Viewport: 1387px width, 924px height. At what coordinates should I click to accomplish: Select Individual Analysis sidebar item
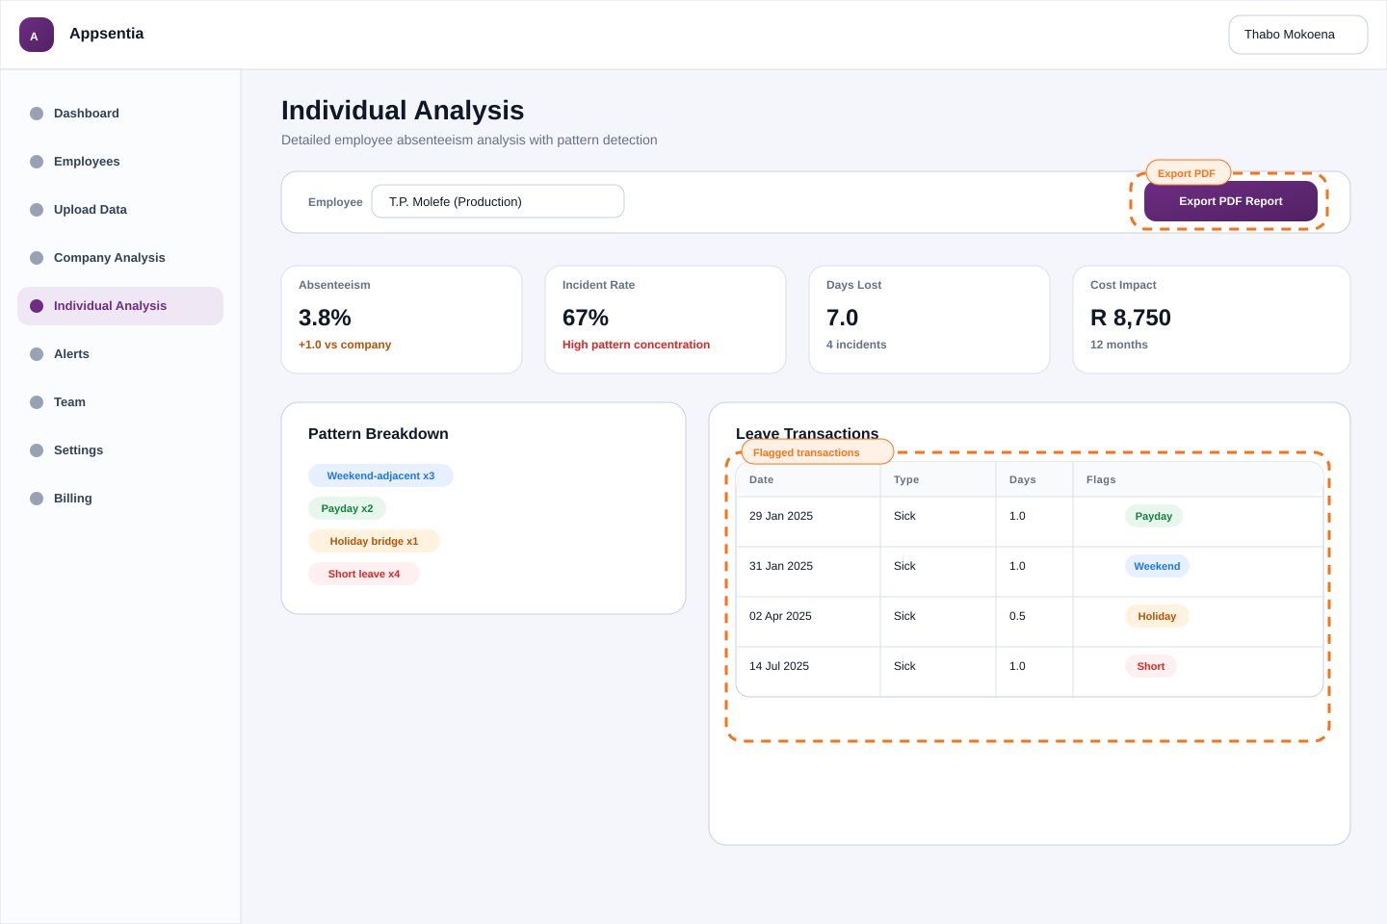click(120, 306)
